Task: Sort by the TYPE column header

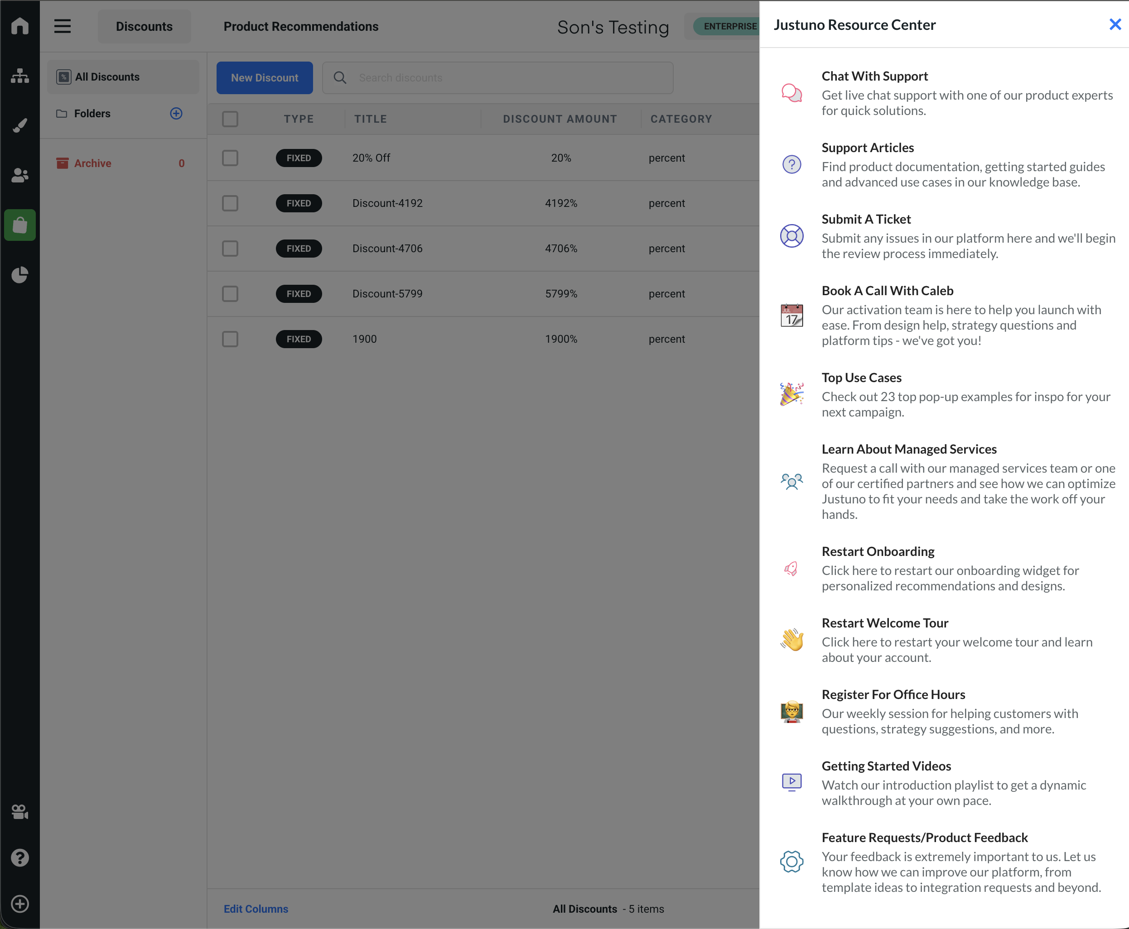Action: point(299,119)
